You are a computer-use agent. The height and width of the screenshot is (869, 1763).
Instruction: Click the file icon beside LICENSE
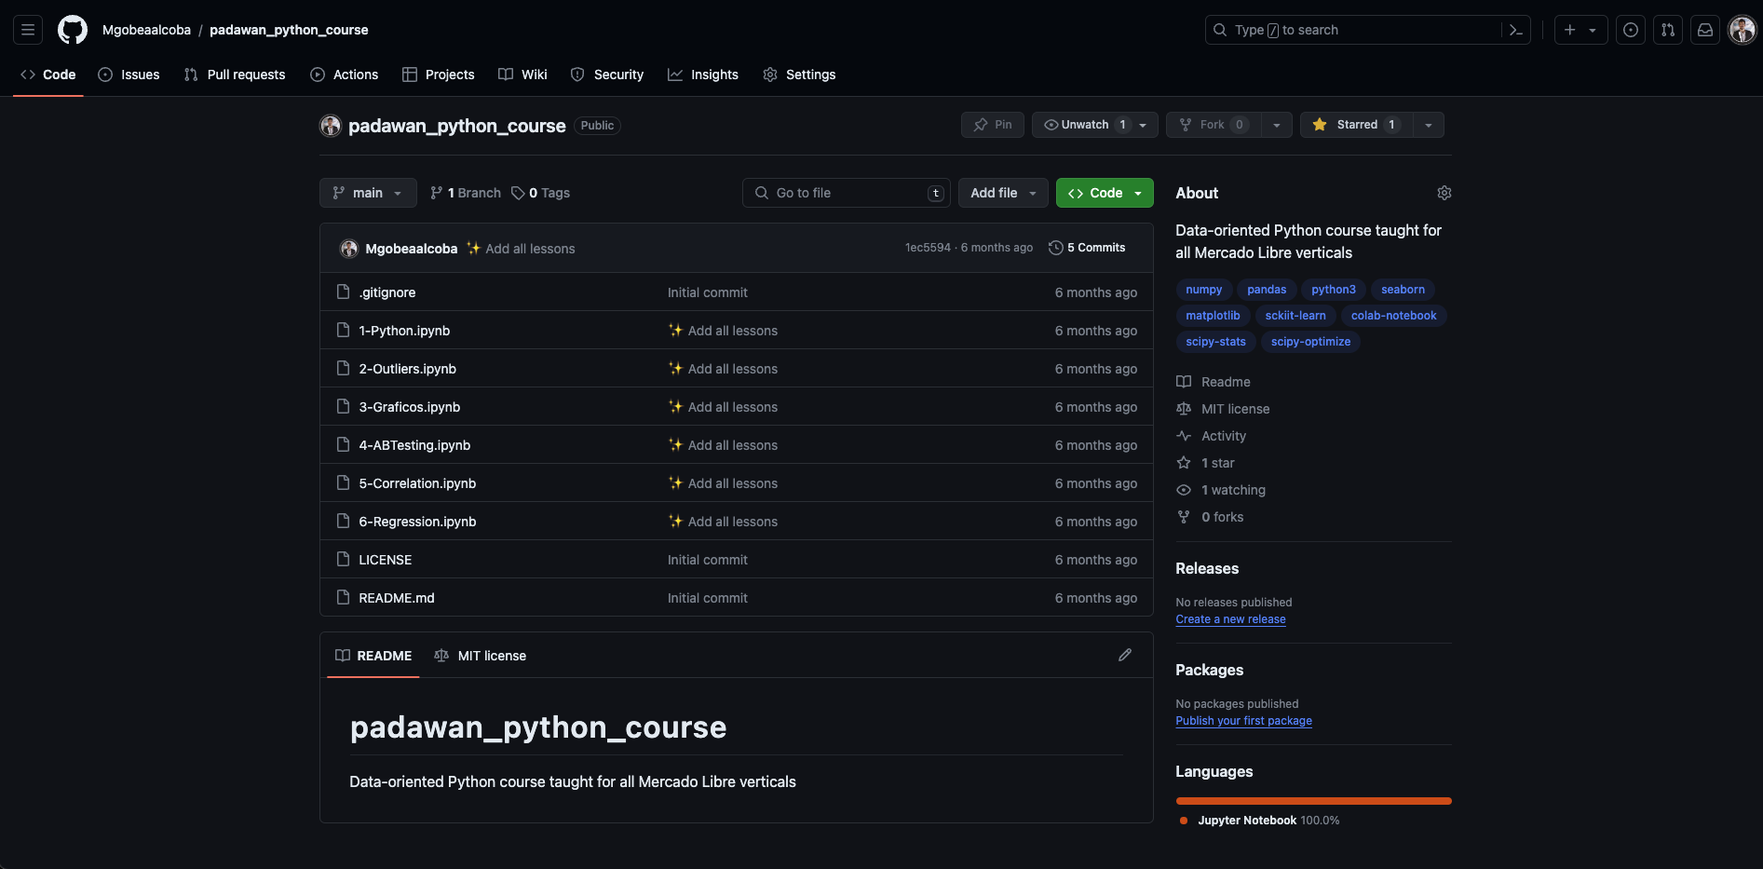click(343, 560)
